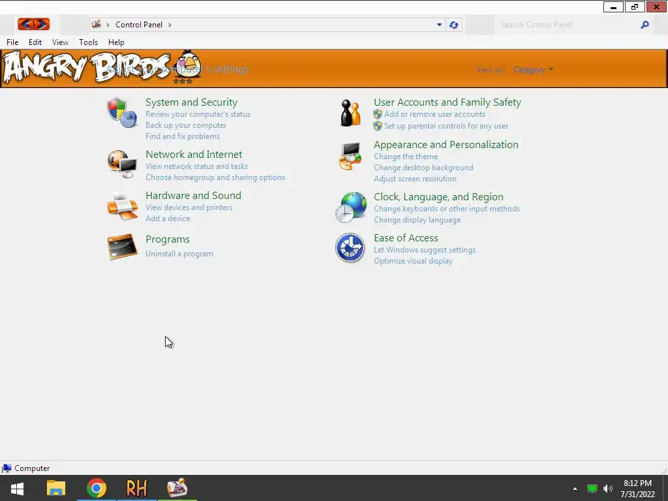The width and height of the screenshot is (668, 501).
Task: Open the Programs window icon
Action: 122,247
